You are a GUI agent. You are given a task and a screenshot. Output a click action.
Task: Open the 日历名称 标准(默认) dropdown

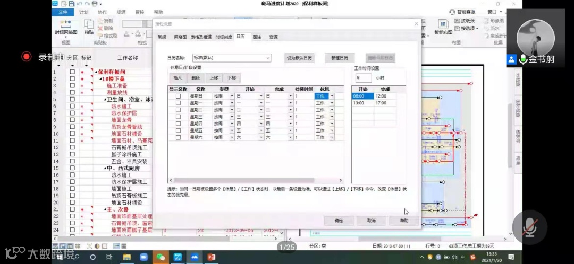(x=268, y=58)
